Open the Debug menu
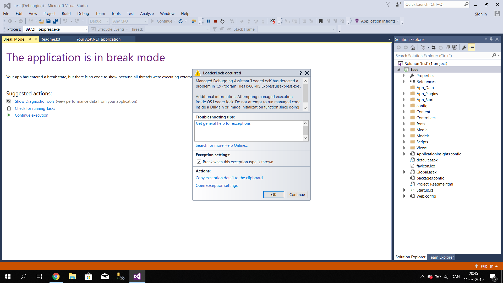 (83, 14)
